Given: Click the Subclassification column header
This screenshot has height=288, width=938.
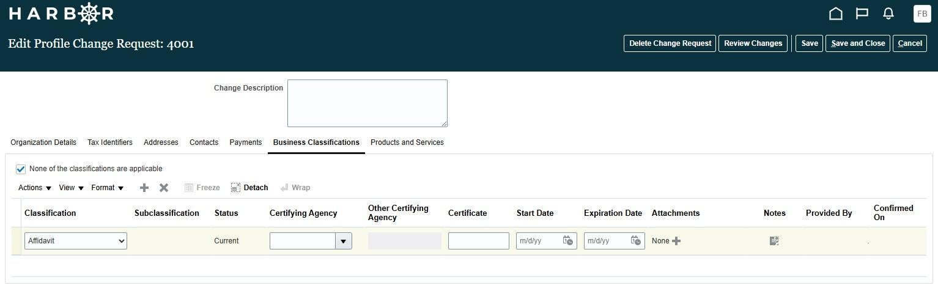Looking at the screenshot, I should 167,213.
